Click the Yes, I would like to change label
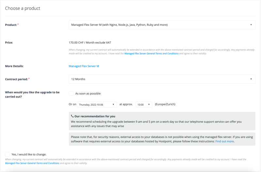This screenshot has width=261, height=172. pyautogui.click(x=29, y=154)
